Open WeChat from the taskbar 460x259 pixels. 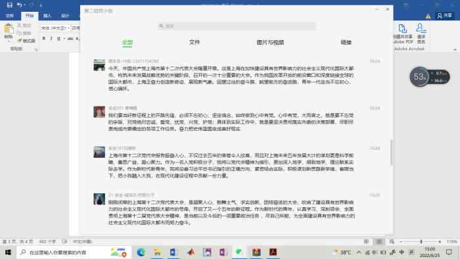pos(240,252)
